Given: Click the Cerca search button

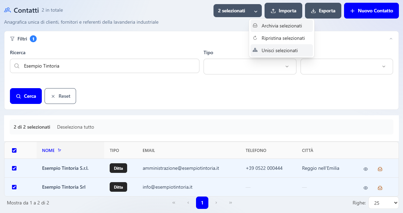Looking at the screenshot, I should pyautogui.click(x=26, y=96).
